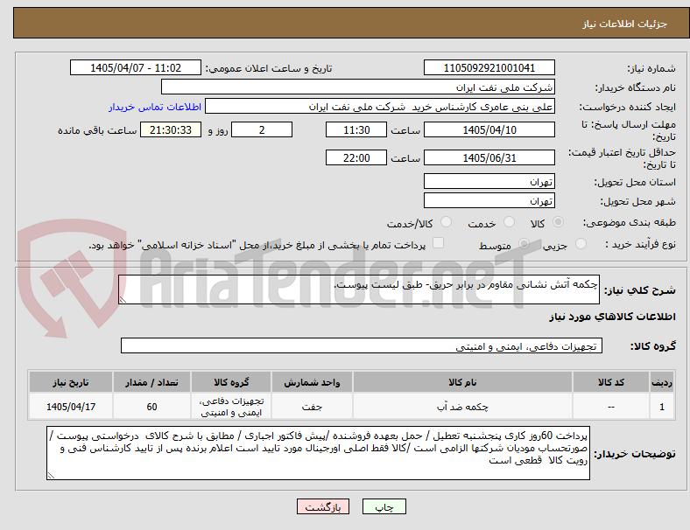This screenshot has height=530, width=690.
Task: Click the ردیف column header
Action: [661, 382]
